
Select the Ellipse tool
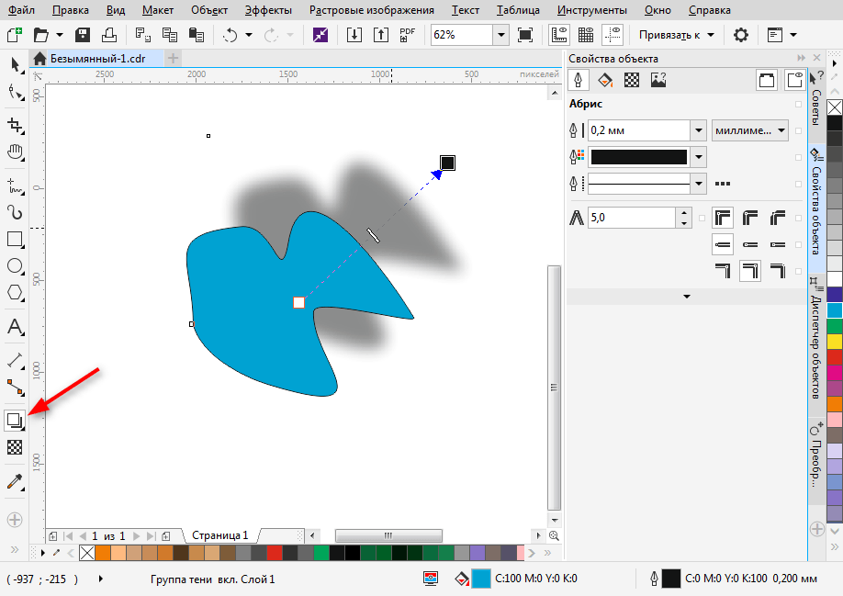pyautogui.click(x=15, y=266)
